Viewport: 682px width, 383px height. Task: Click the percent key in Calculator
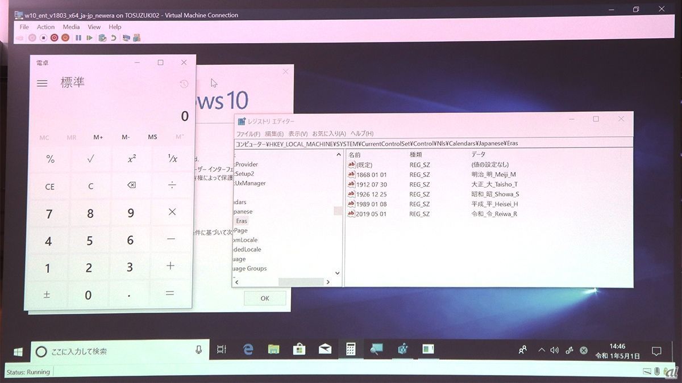click(x=50, y=159)
